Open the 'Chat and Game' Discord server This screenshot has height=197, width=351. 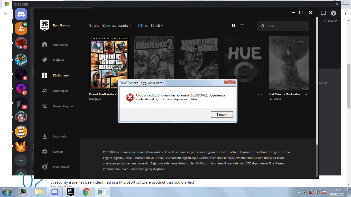(21, 132)
